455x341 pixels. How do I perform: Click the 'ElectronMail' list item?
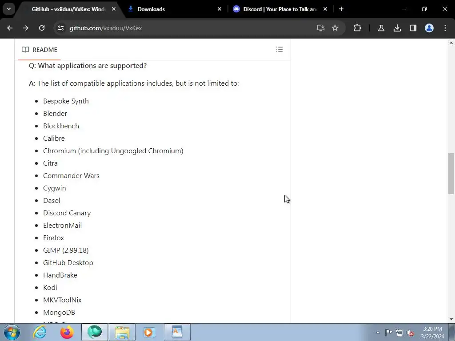click(x=62, y=225)
